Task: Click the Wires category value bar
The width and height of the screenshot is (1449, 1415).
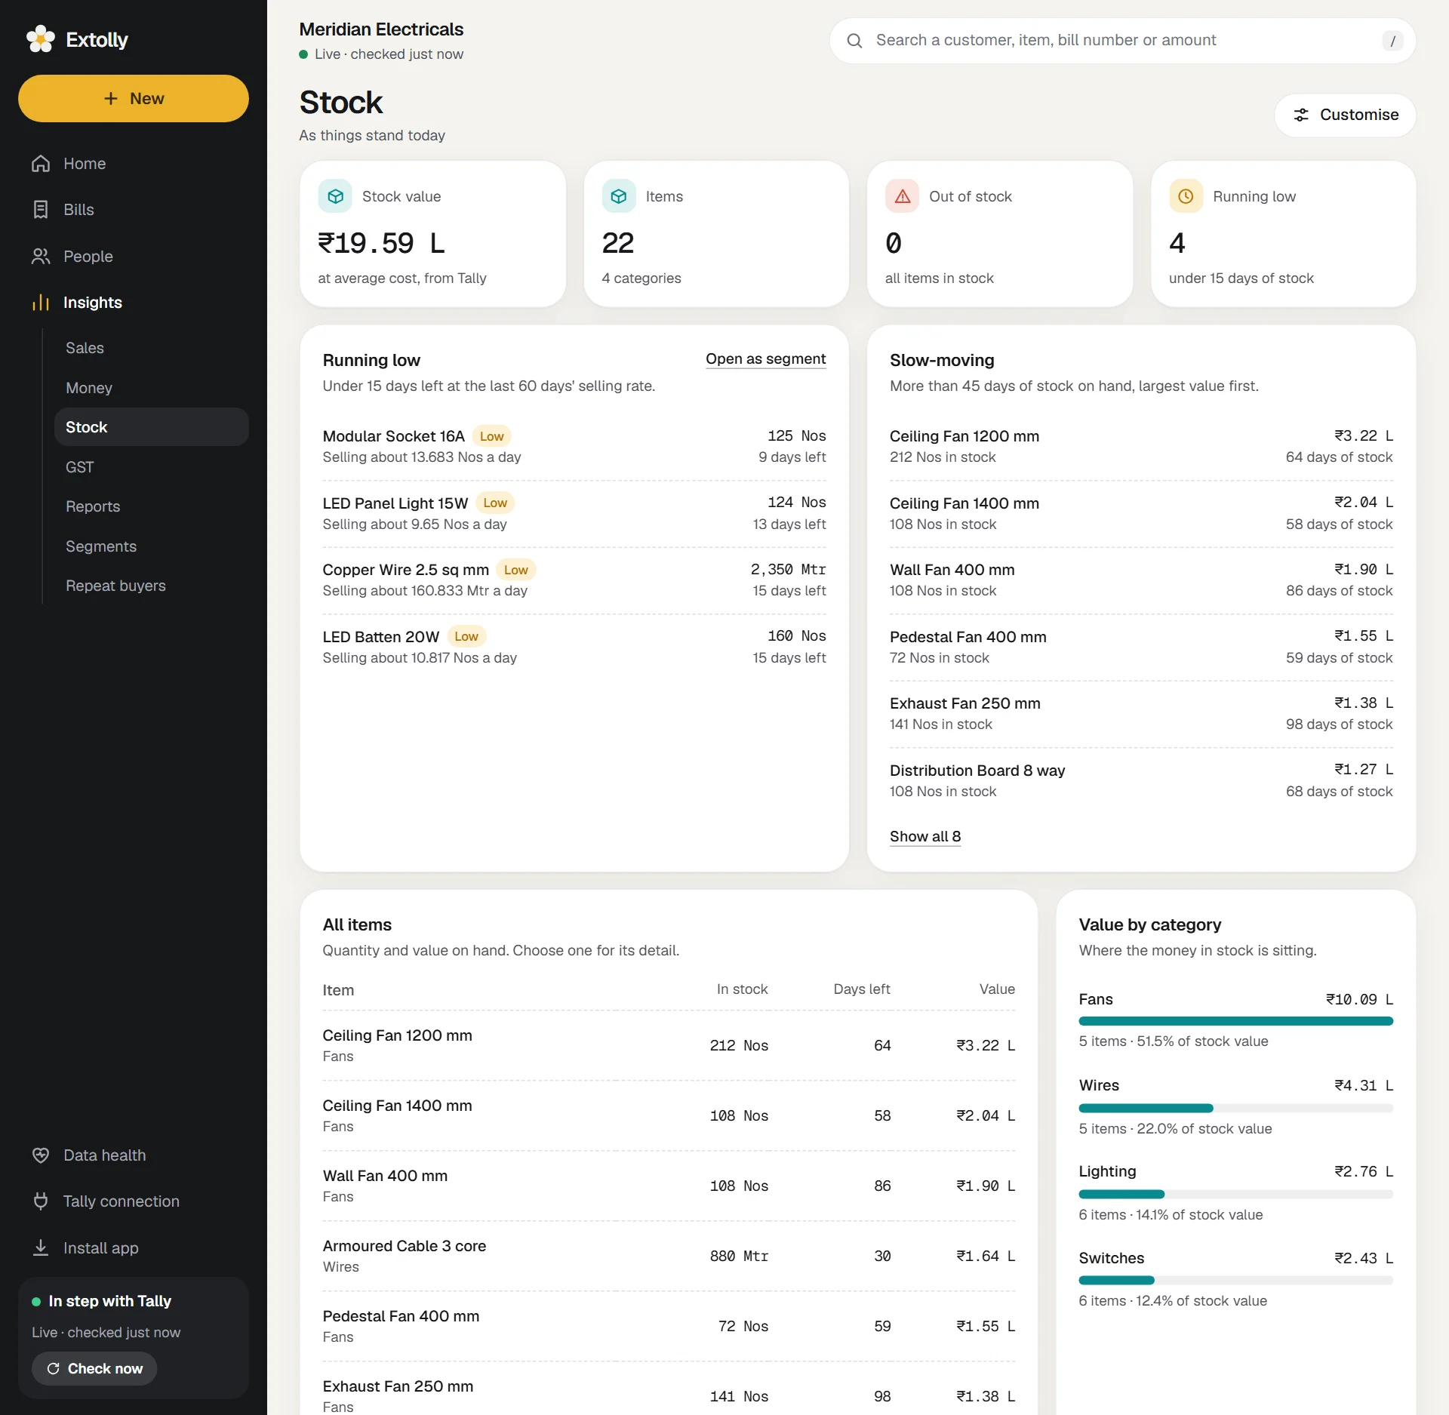Action: [1235, 1109]
